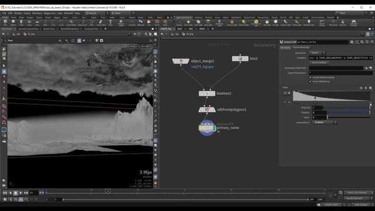Image resolution: width=375 pixels, height=211 pixels.
Task: Click the FX_fog path in network editor
Action: click(x=188, y=34)
